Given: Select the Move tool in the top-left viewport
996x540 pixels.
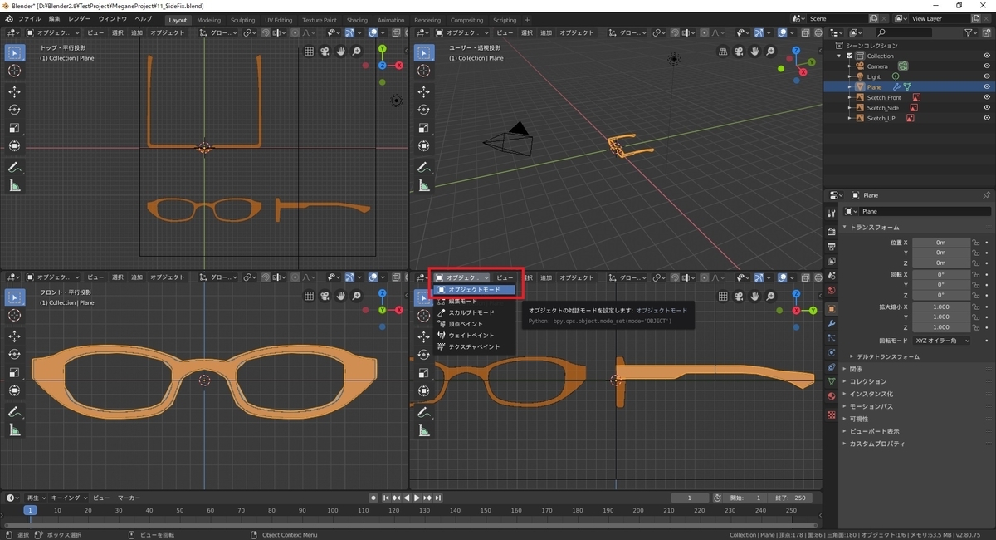Looking at the screenshot, I should (x=14, y=91).
